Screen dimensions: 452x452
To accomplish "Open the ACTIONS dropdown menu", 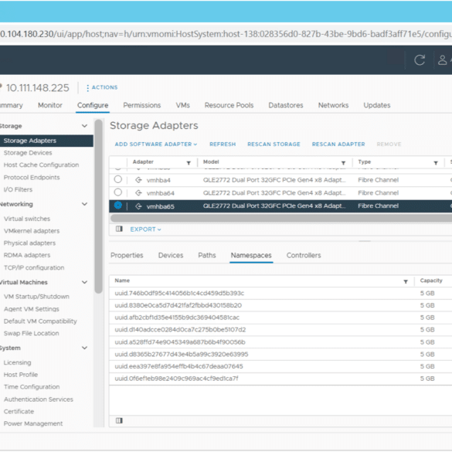I will tap(102, 87).
